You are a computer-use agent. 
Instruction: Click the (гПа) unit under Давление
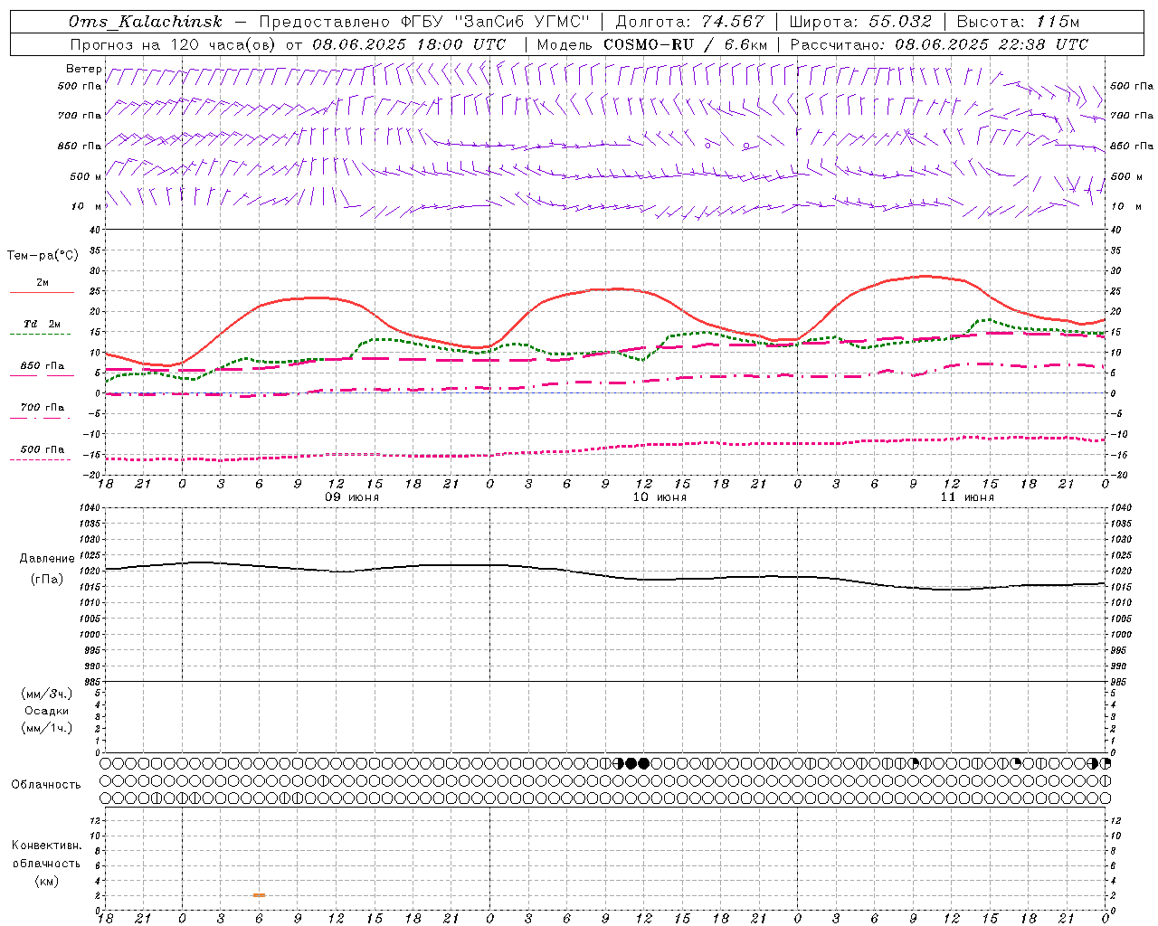[47, 580]
